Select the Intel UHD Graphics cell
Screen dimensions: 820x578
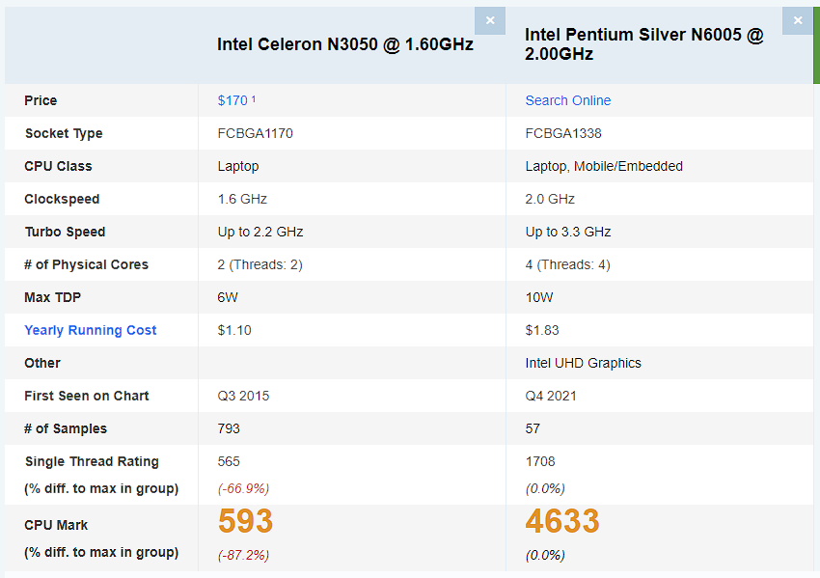tap(583, 363)
